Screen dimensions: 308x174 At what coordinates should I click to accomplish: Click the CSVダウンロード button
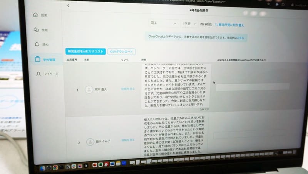121,52
